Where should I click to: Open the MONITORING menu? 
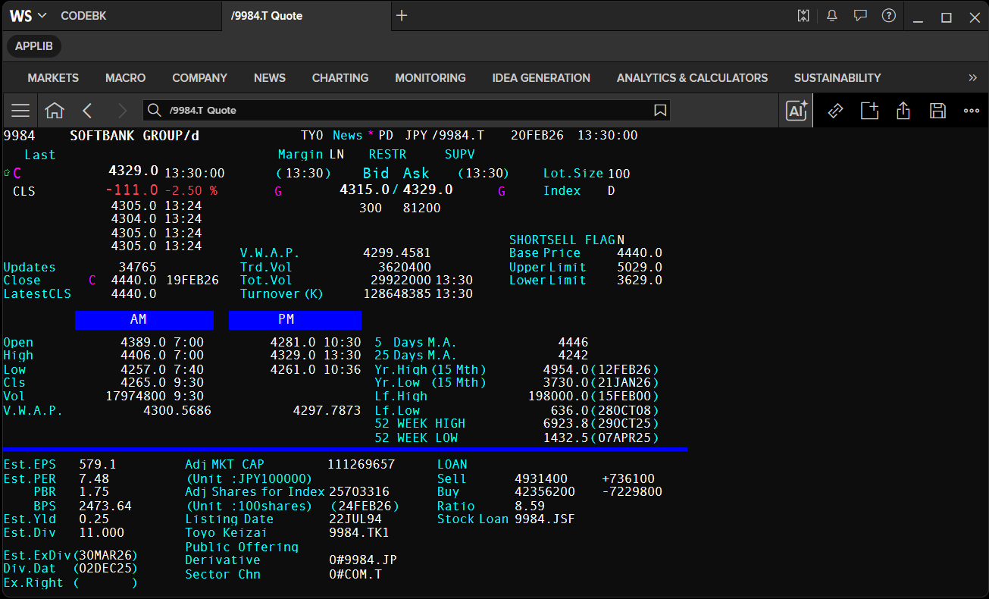430,78
